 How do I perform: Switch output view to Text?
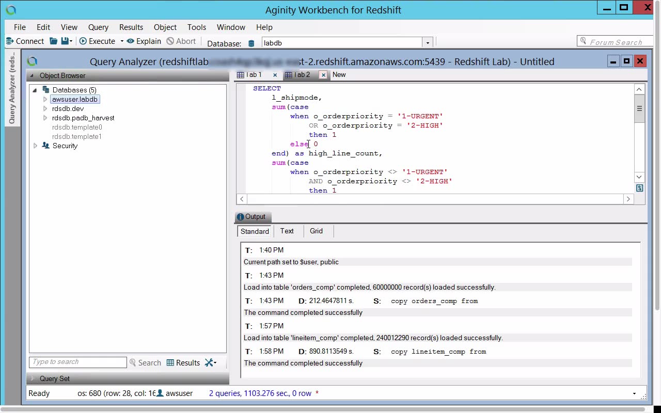tap(287, 231)
